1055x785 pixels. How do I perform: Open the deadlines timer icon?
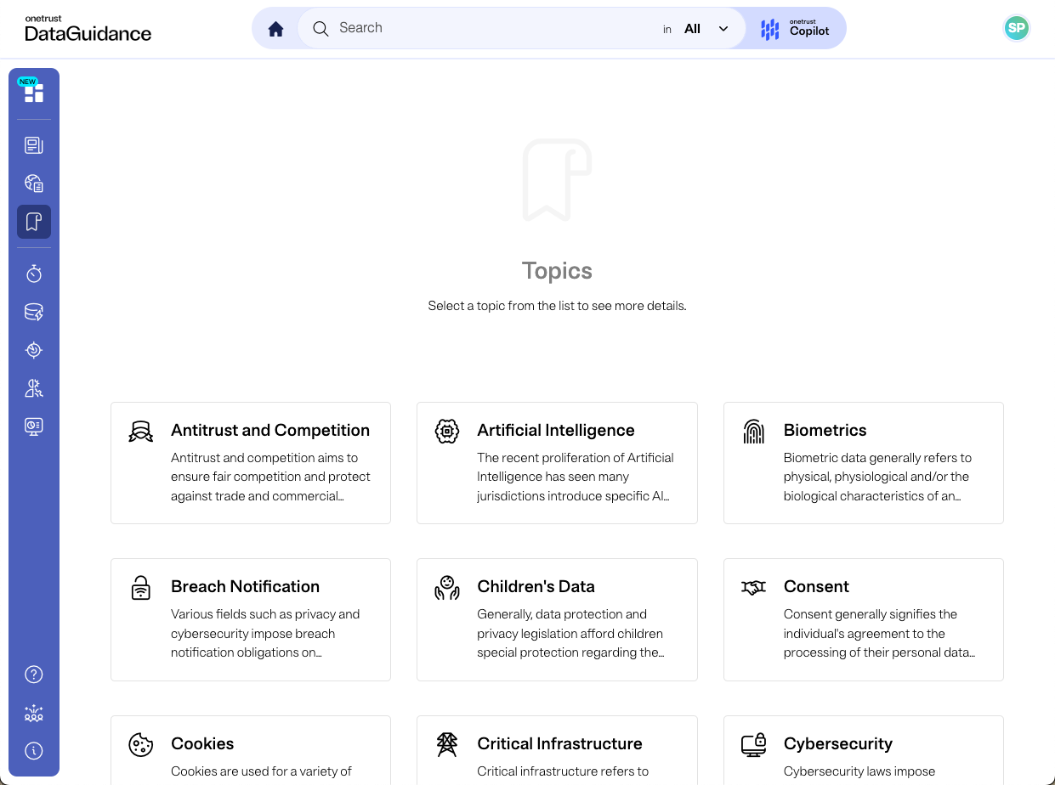(34, 274)
